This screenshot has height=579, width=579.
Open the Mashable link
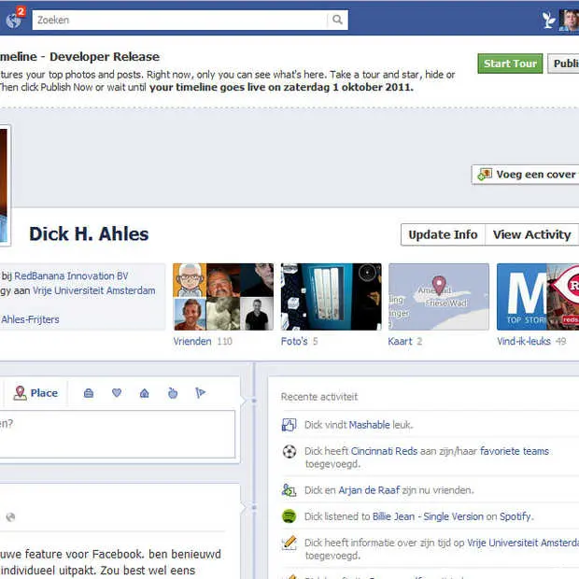click(x=369, y=425)
